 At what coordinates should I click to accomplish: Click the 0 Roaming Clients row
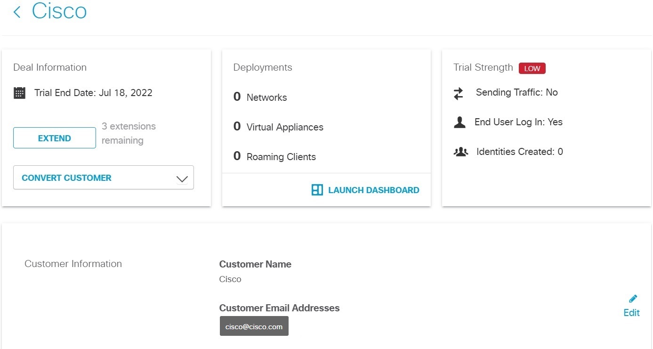pyautogui.click(x=274, y=156)
